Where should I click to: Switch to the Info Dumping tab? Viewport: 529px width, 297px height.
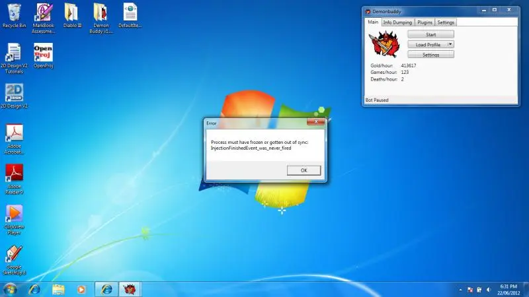(397, 22)
